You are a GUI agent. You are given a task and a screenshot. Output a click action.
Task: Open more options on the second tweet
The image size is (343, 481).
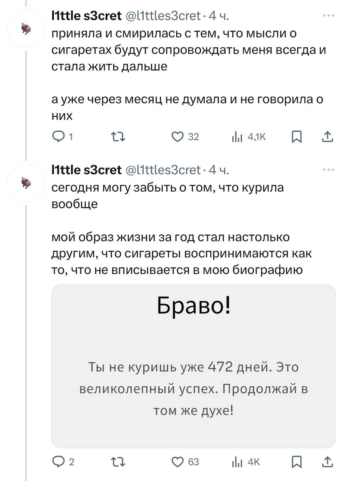(328, 170)
